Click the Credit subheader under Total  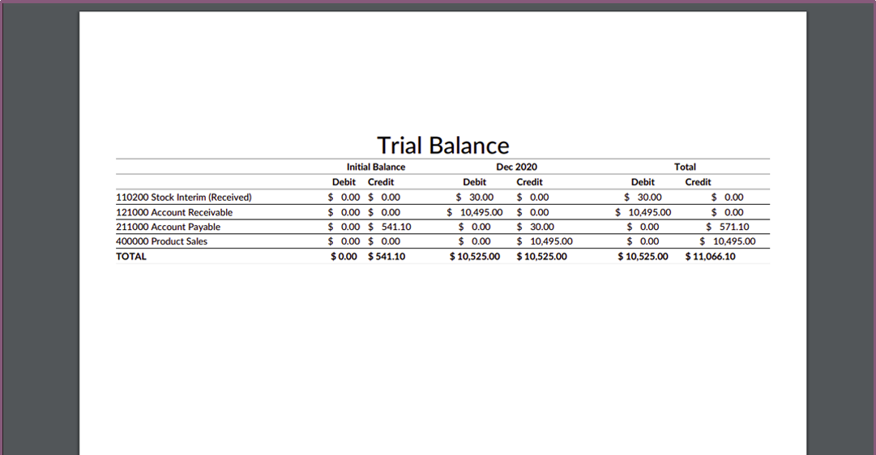click(698, 182)
